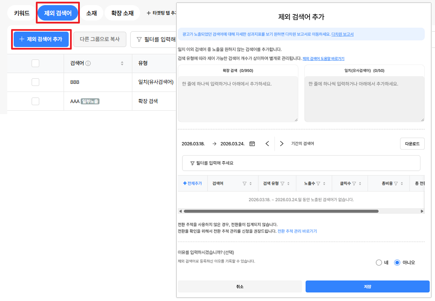Sort the 검색 유형 column
Viewport: 435px width, 301px height.
click(288, 183)
